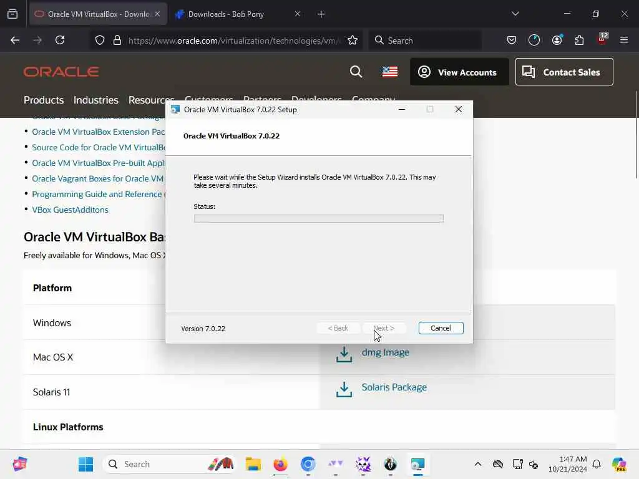Click the Oracle site search magnifier
This screenshot has width=639, height=479.
[356, 72]
